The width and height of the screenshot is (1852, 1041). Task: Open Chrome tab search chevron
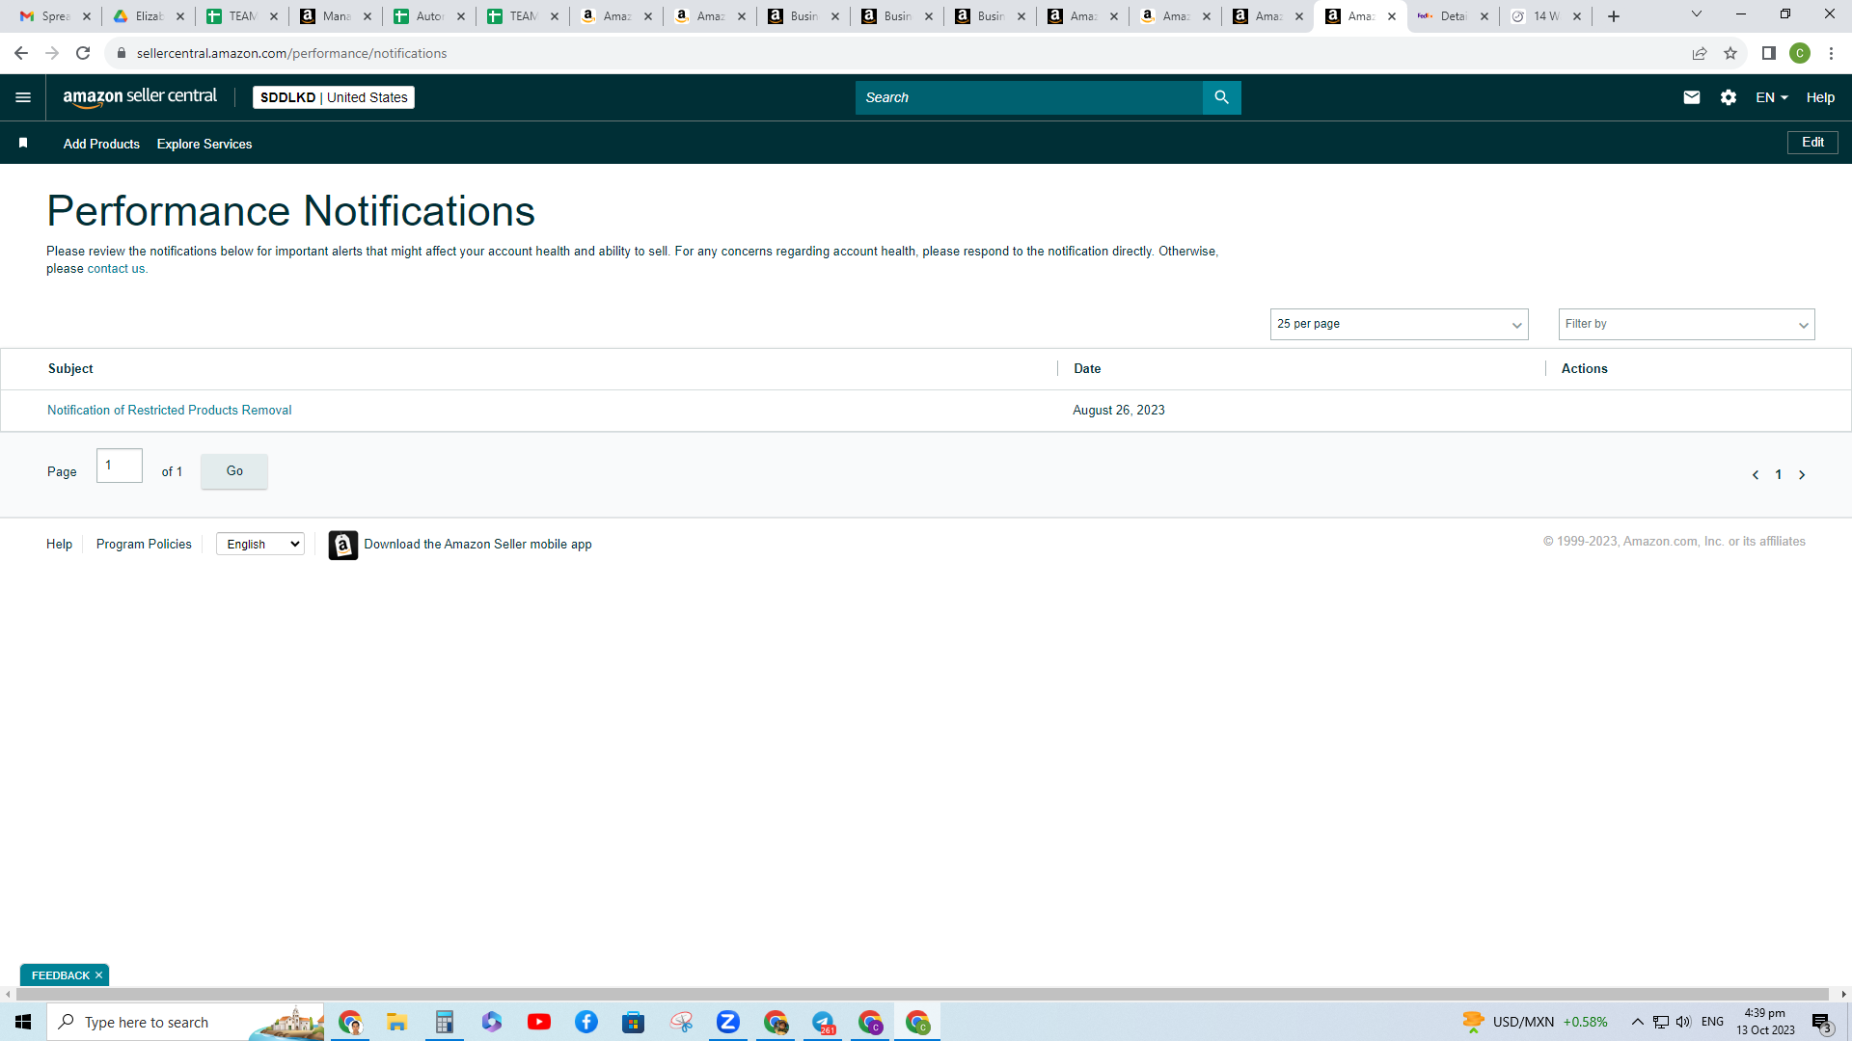click(1697, 14)
